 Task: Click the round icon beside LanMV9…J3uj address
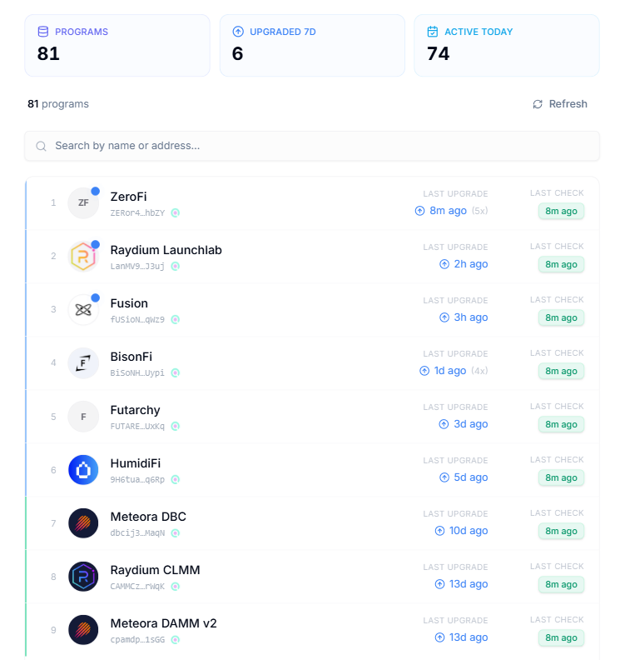176,266
